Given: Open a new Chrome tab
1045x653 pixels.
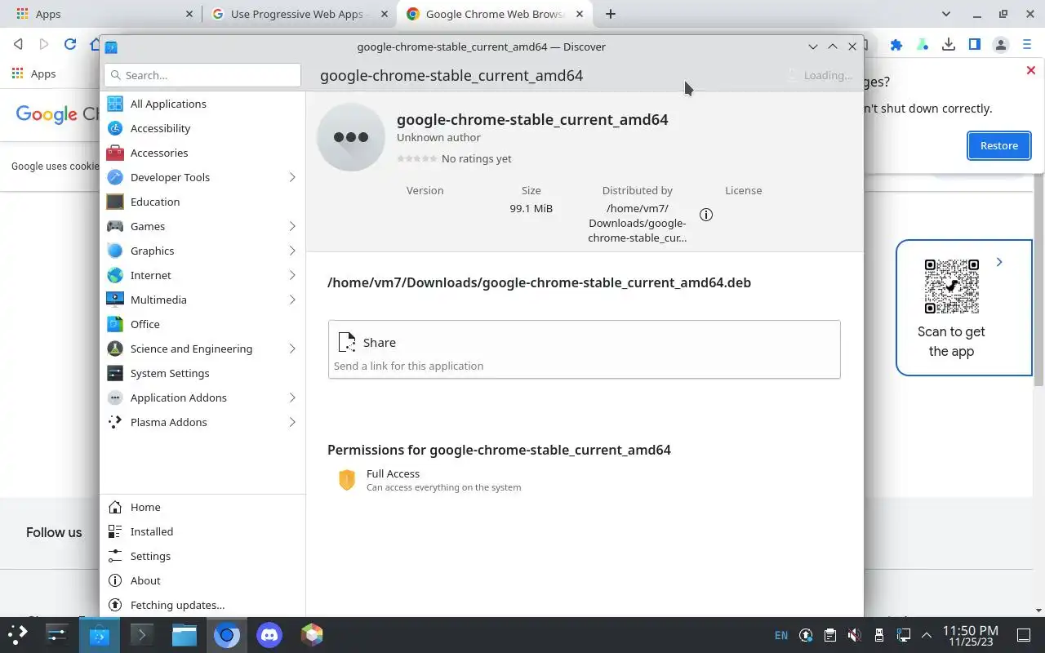Looking at the screenshot, I should [611, 14].
